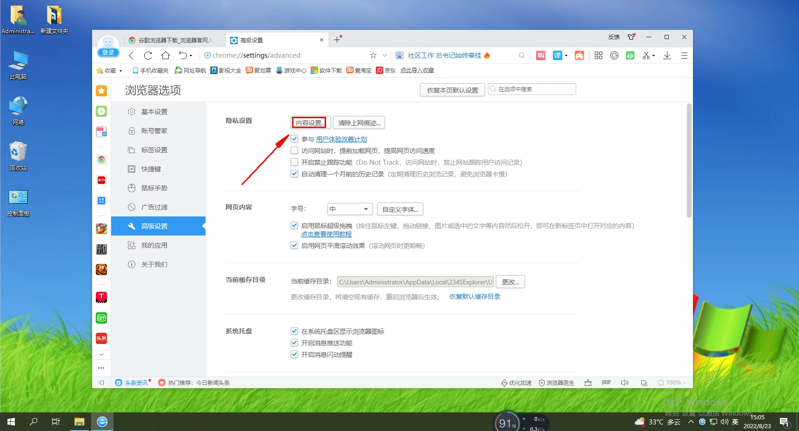Image resolution: width=799 pixels, height=431 pixels.
Task: Toggle 开启消息闪动提醒 checkbox
Action: point(294,354)
